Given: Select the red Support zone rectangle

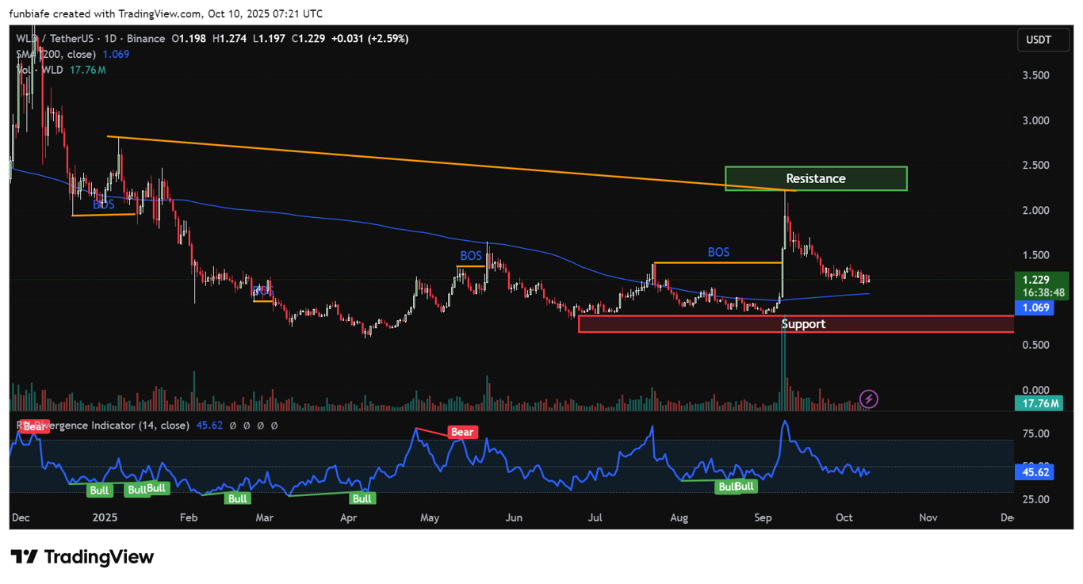Looking at the screenshot, I should click(x=803, y=323).
